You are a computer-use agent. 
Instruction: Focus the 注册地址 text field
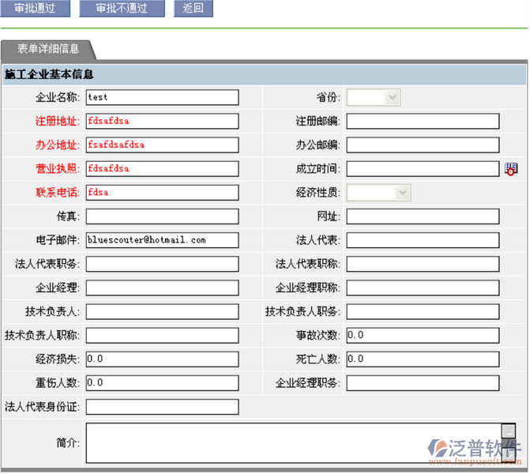162,121
